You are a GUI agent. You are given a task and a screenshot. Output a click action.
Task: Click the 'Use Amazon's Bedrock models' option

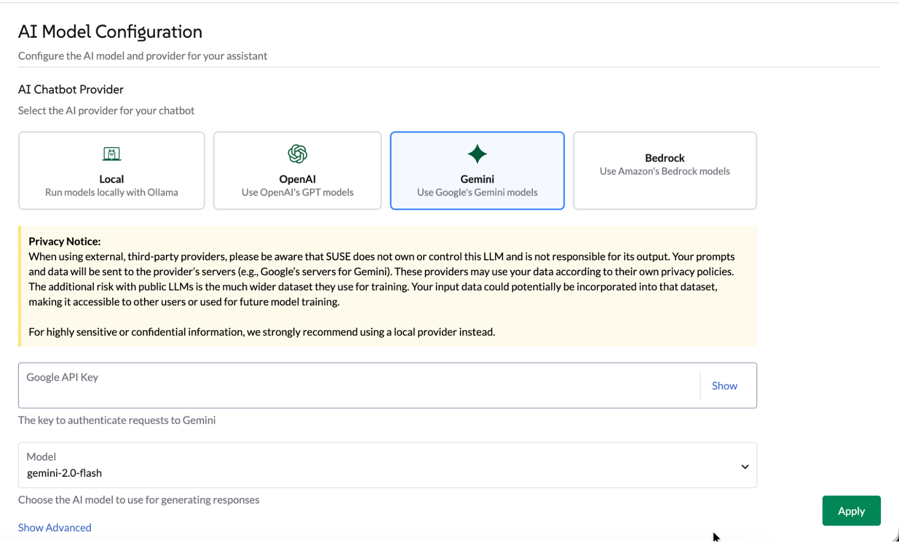point(665,171)
